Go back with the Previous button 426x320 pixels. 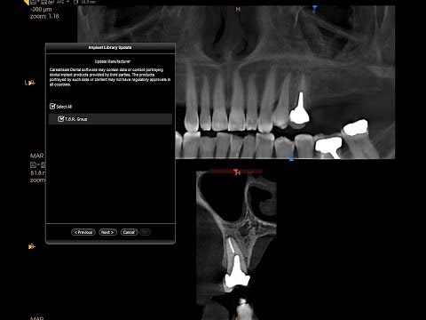coord(83,232)
